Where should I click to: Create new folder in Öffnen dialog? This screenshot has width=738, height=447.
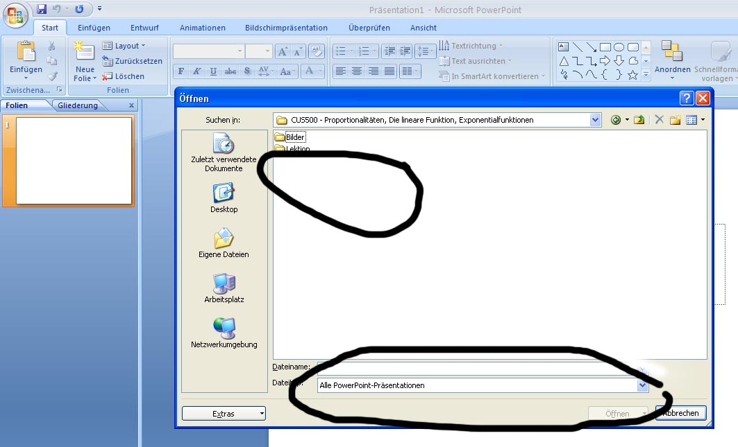pyautogui.click(x=676, y=120)
